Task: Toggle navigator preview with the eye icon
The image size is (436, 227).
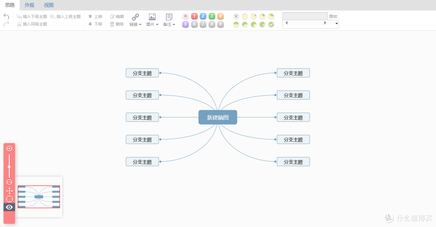Action: pyautogui.click(x=9, y=207)
